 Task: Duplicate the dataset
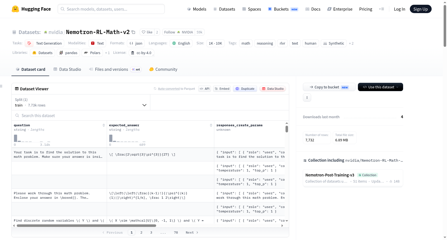tap(245, 89)
